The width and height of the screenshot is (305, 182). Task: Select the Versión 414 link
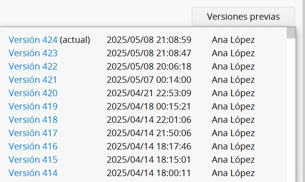tap(33, 173)
